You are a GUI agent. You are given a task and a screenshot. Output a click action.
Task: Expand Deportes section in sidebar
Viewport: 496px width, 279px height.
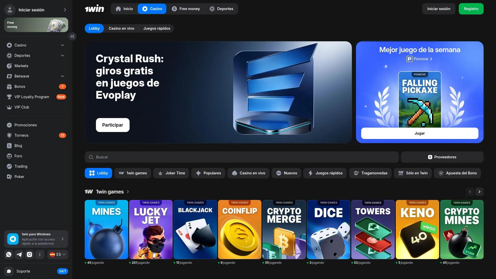(x=63, y=56)
